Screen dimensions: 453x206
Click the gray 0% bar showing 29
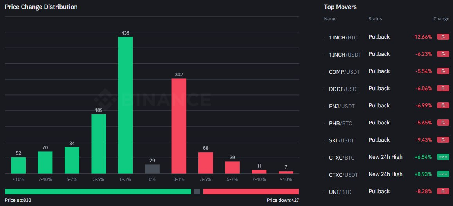(152, 169)
